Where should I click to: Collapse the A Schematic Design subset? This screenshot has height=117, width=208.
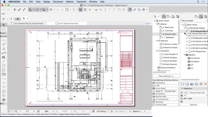point(184,28)
